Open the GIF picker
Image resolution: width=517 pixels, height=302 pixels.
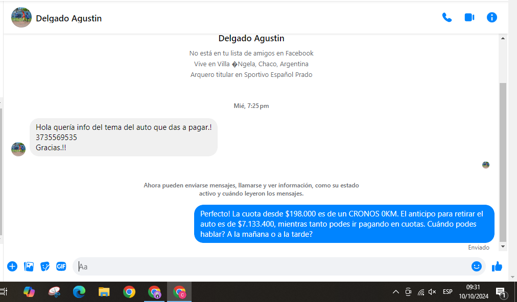(61, 266)
